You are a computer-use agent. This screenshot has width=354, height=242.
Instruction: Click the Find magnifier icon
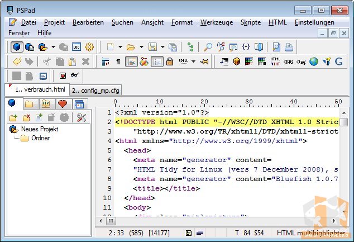pyautogui.click(x=208, y=47)
